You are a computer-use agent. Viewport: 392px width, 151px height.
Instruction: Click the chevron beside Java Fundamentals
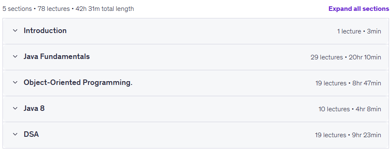[15, 56]
